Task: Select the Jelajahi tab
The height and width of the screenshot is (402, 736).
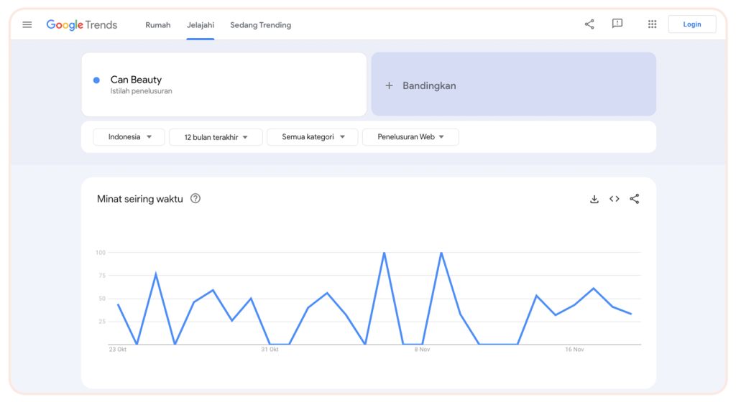Action: 200,25
